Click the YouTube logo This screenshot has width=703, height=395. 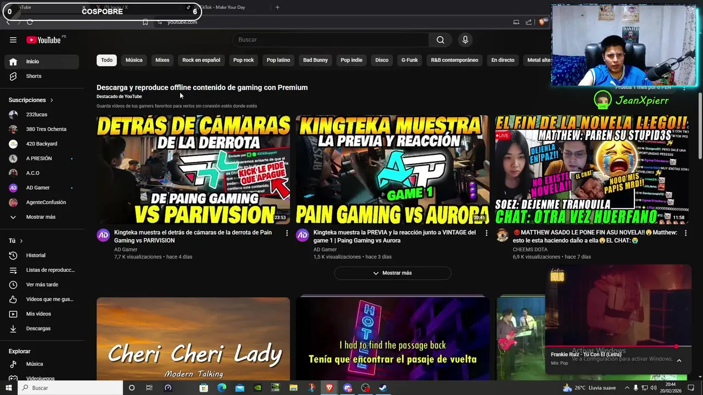pyautogui.click(x=43, y=39)
